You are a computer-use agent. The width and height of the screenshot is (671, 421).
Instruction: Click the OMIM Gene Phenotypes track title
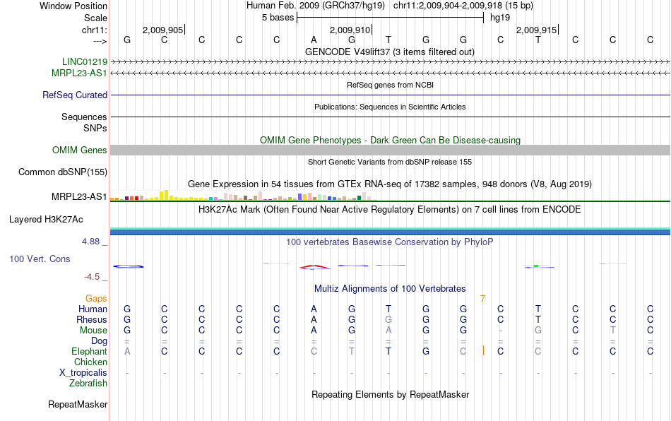point(390,140)
